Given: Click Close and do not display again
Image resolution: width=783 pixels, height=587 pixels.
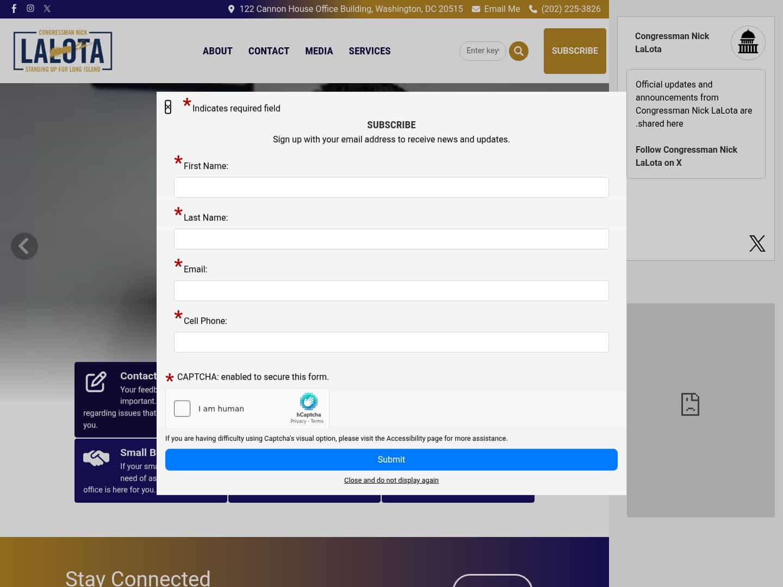Looking at the screenshot, I should [391, 480].
